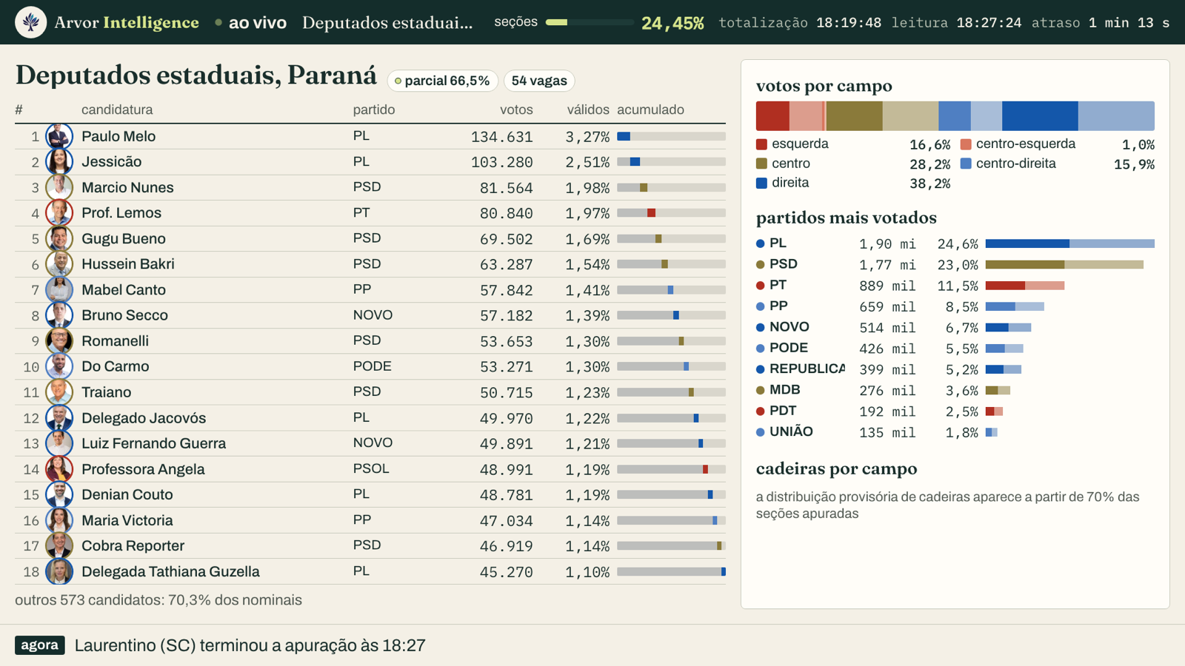Click the NOVO party dot in party list

coord(760,327)
